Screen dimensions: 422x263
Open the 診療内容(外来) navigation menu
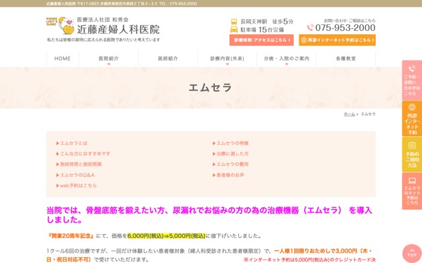(227, 59)
